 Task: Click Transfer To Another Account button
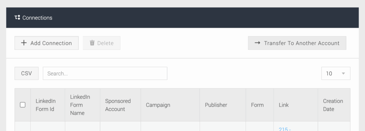point(297,43)
